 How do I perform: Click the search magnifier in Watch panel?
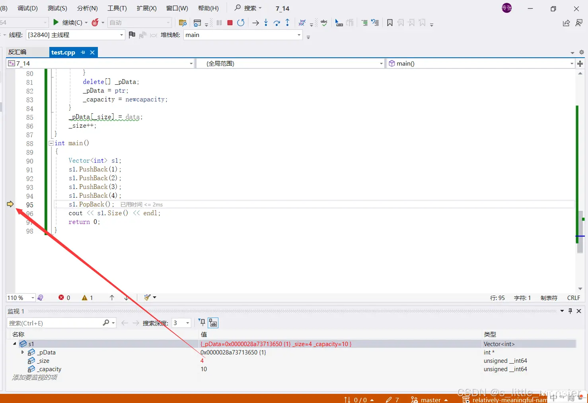106,323
